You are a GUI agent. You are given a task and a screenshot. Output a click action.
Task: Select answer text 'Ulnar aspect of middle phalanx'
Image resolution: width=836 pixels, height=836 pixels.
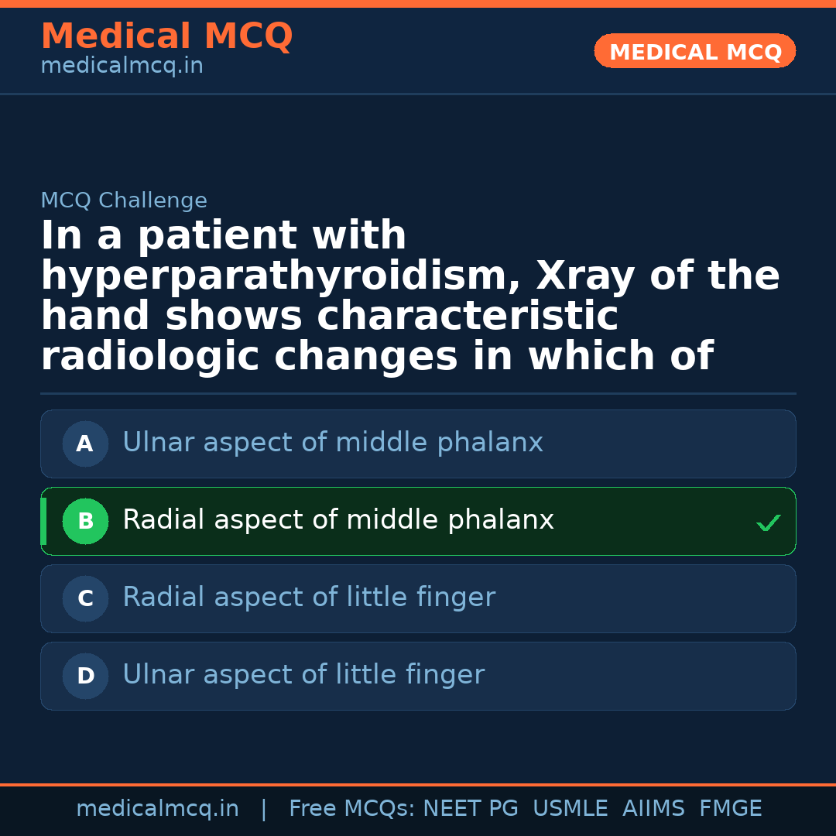point(333,443)
